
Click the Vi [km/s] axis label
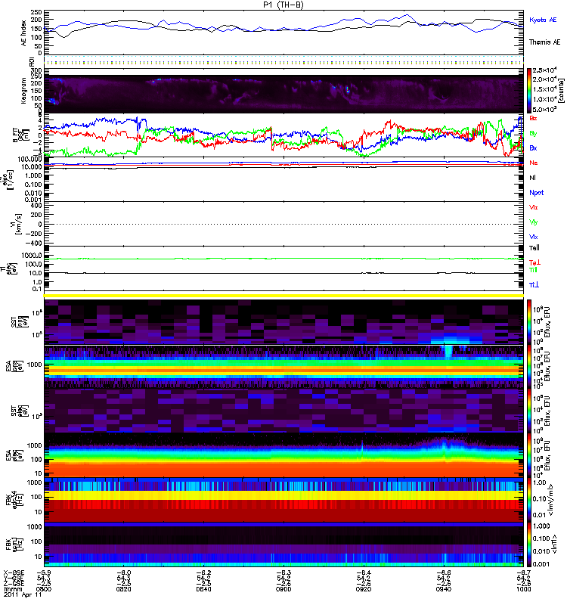coord(17,224)
